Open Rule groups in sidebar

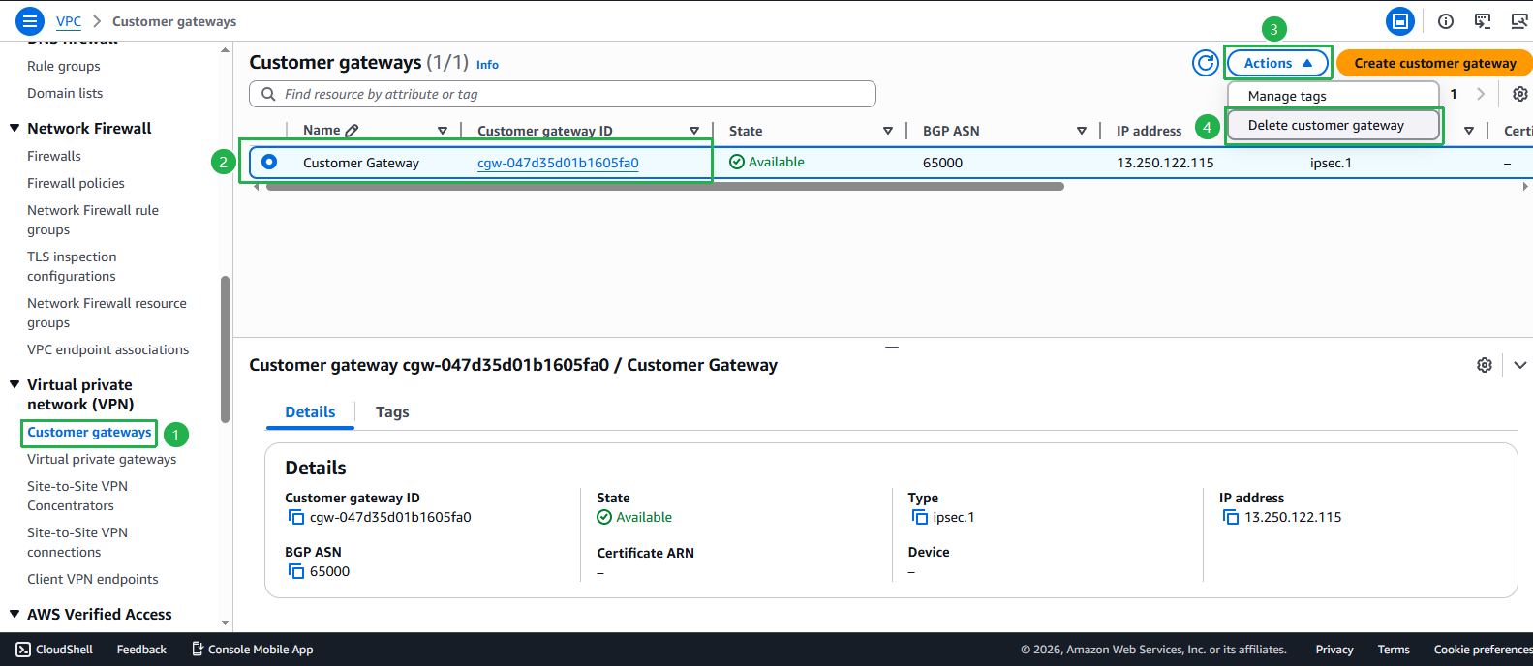[64, 66]
